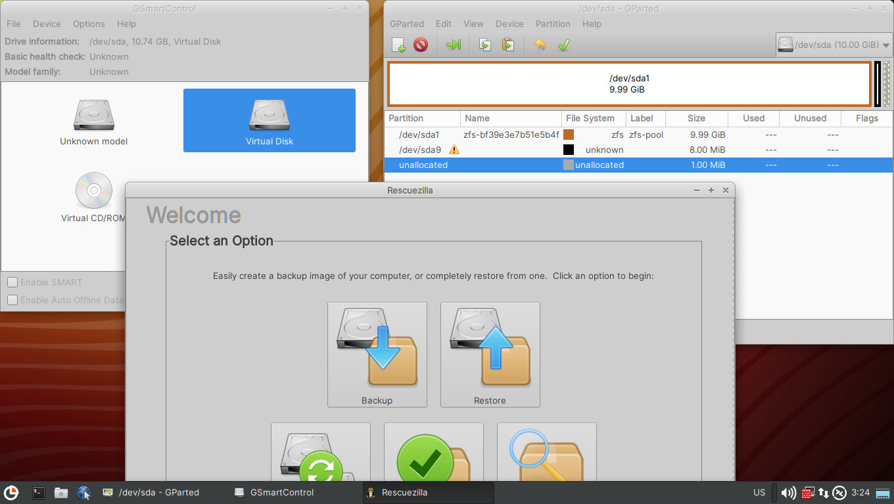Viewport: 894px width, 504px height.
Task: Apply all operations with the green checkmark
Action: click(x=563, y=45)
